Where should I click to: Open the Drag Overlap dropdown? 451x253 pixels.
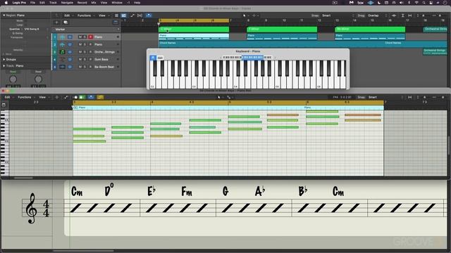click(378, 15)
